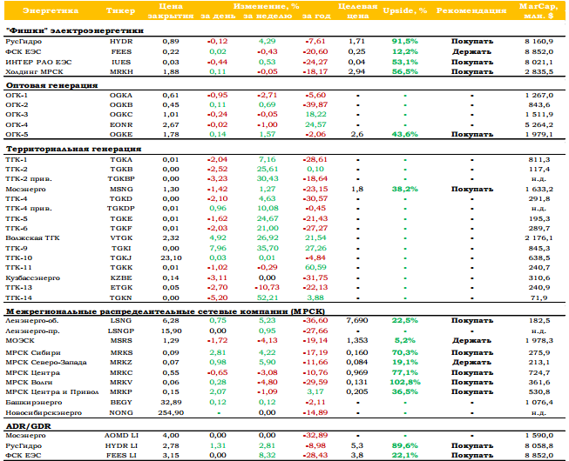Screen dimensions: 569x461
Task: Select the HYDR LI ticker cell
Action: point(121,446)
